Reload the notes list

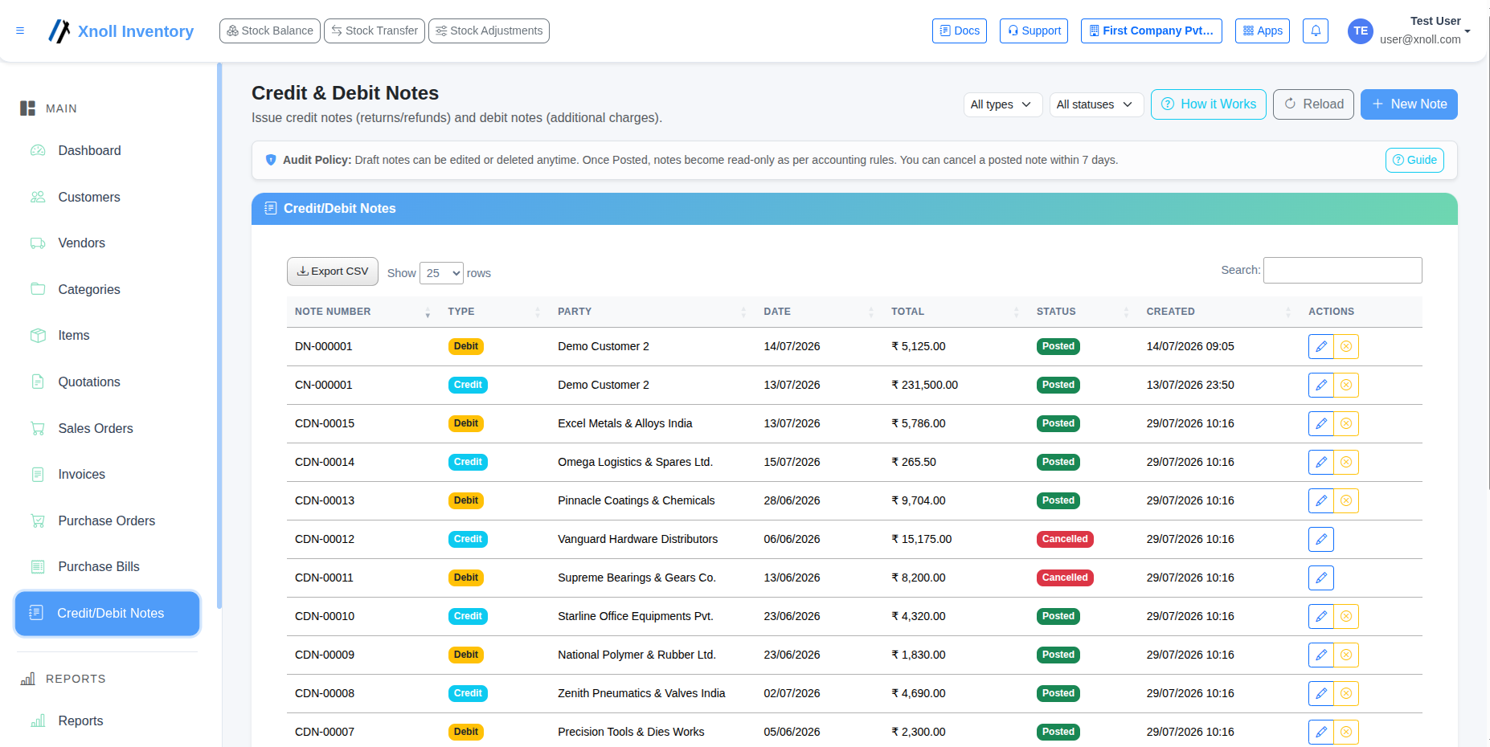(1313, 104)
